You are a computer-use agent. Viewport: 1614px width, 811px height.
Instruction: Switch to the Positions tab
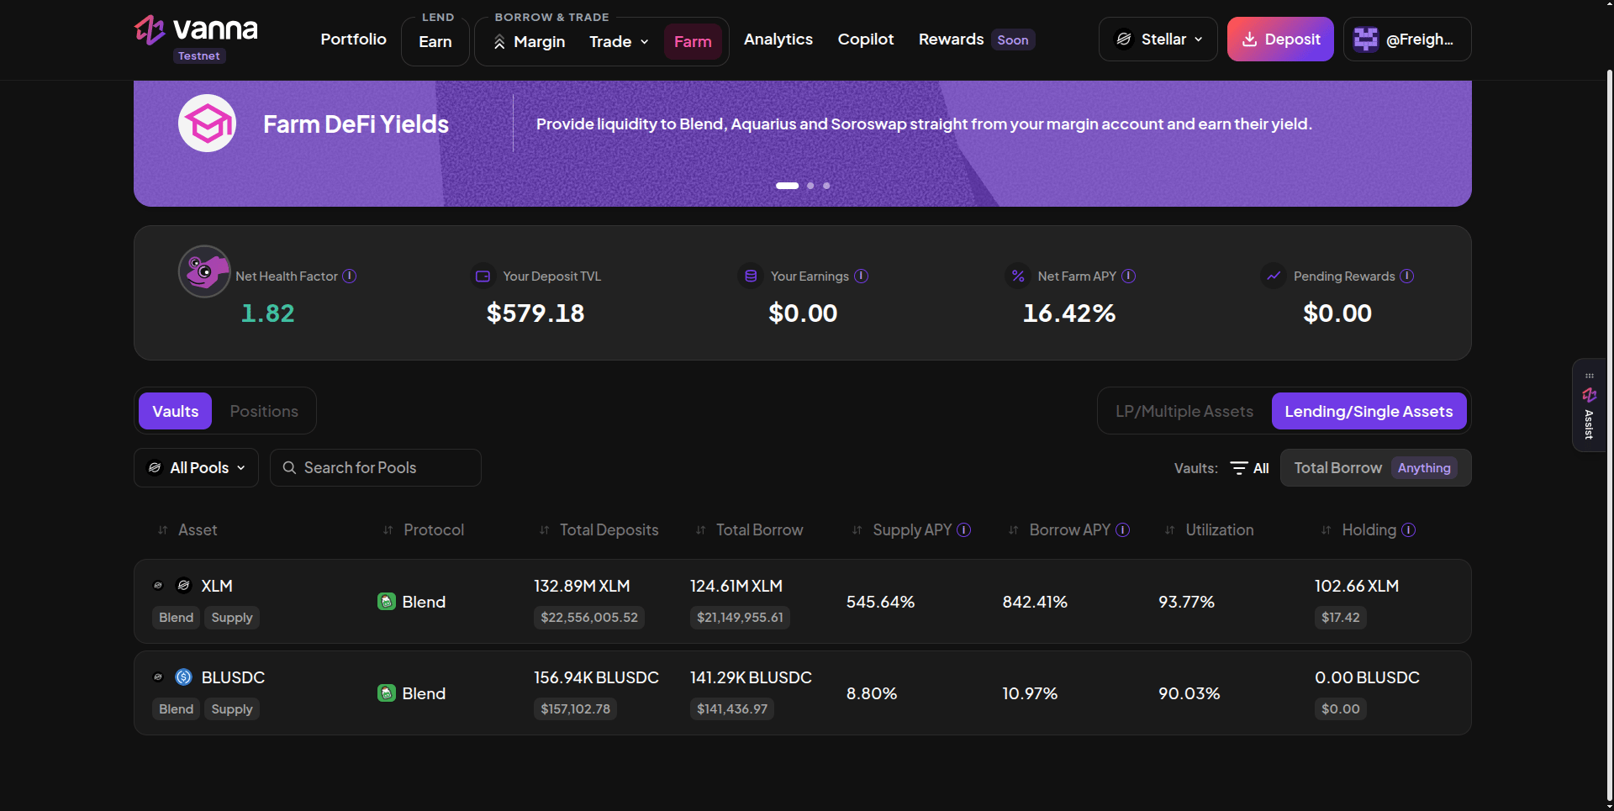(x=264, y=412)
